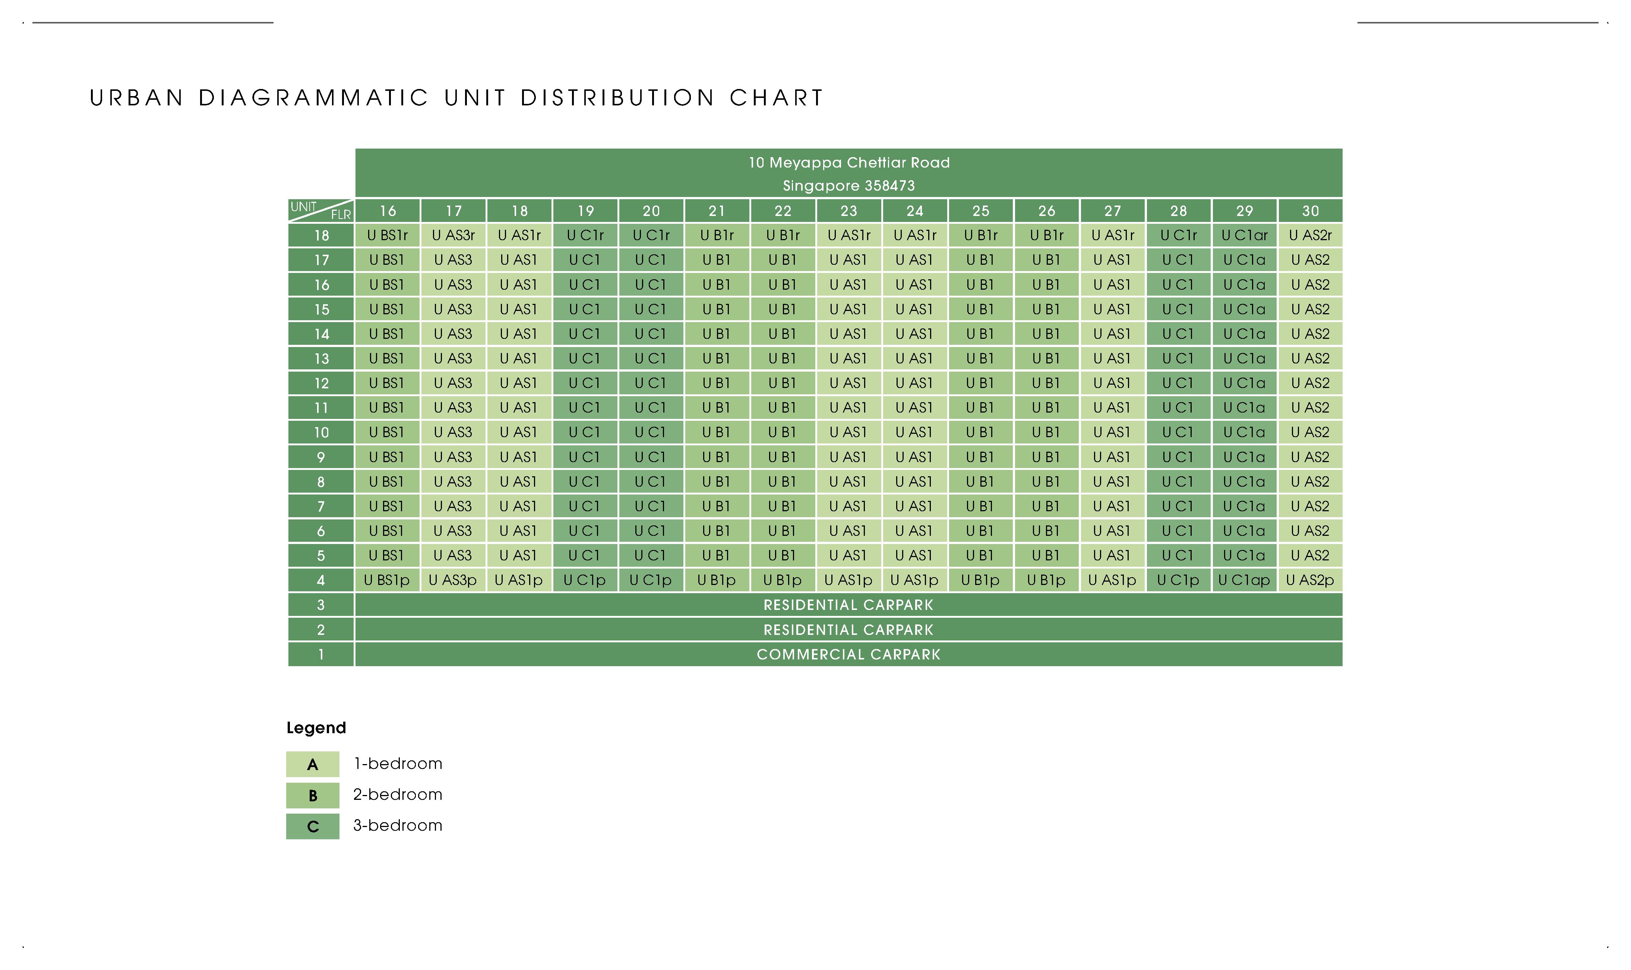Screen dimensions: 1631x970
Task: Click the U AS3r cell in unit 17
Action: [x=454, y=235]
